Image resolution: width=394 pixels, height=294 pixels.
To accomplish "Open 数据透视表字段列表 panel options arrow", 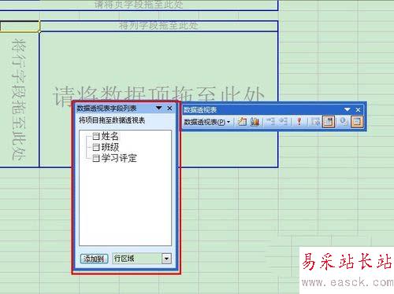I will [159, 108].
